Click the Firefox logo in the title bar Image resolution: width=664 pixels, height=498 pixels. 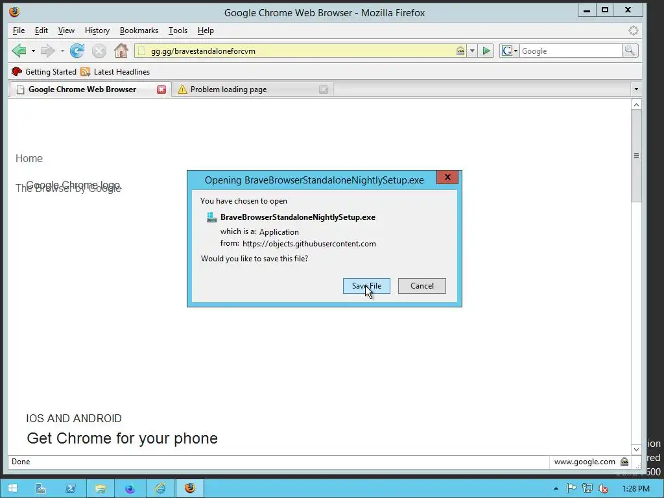coord(14,12)
